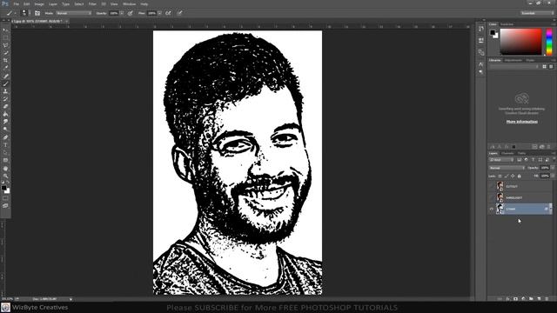Pick a color in the red color field
Image resolution: width=557 pixels, height=313 pixels.
(x=520, y=42)
